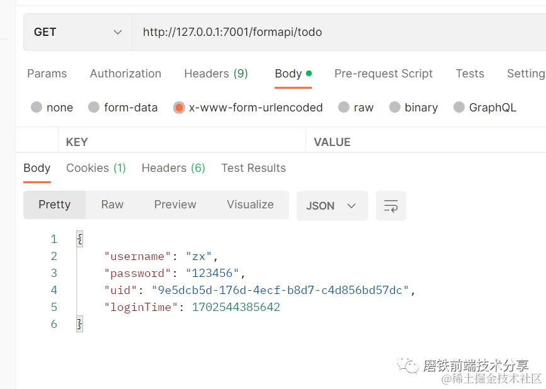
Task: Click the KEY column header
Action: coord(77,142)
